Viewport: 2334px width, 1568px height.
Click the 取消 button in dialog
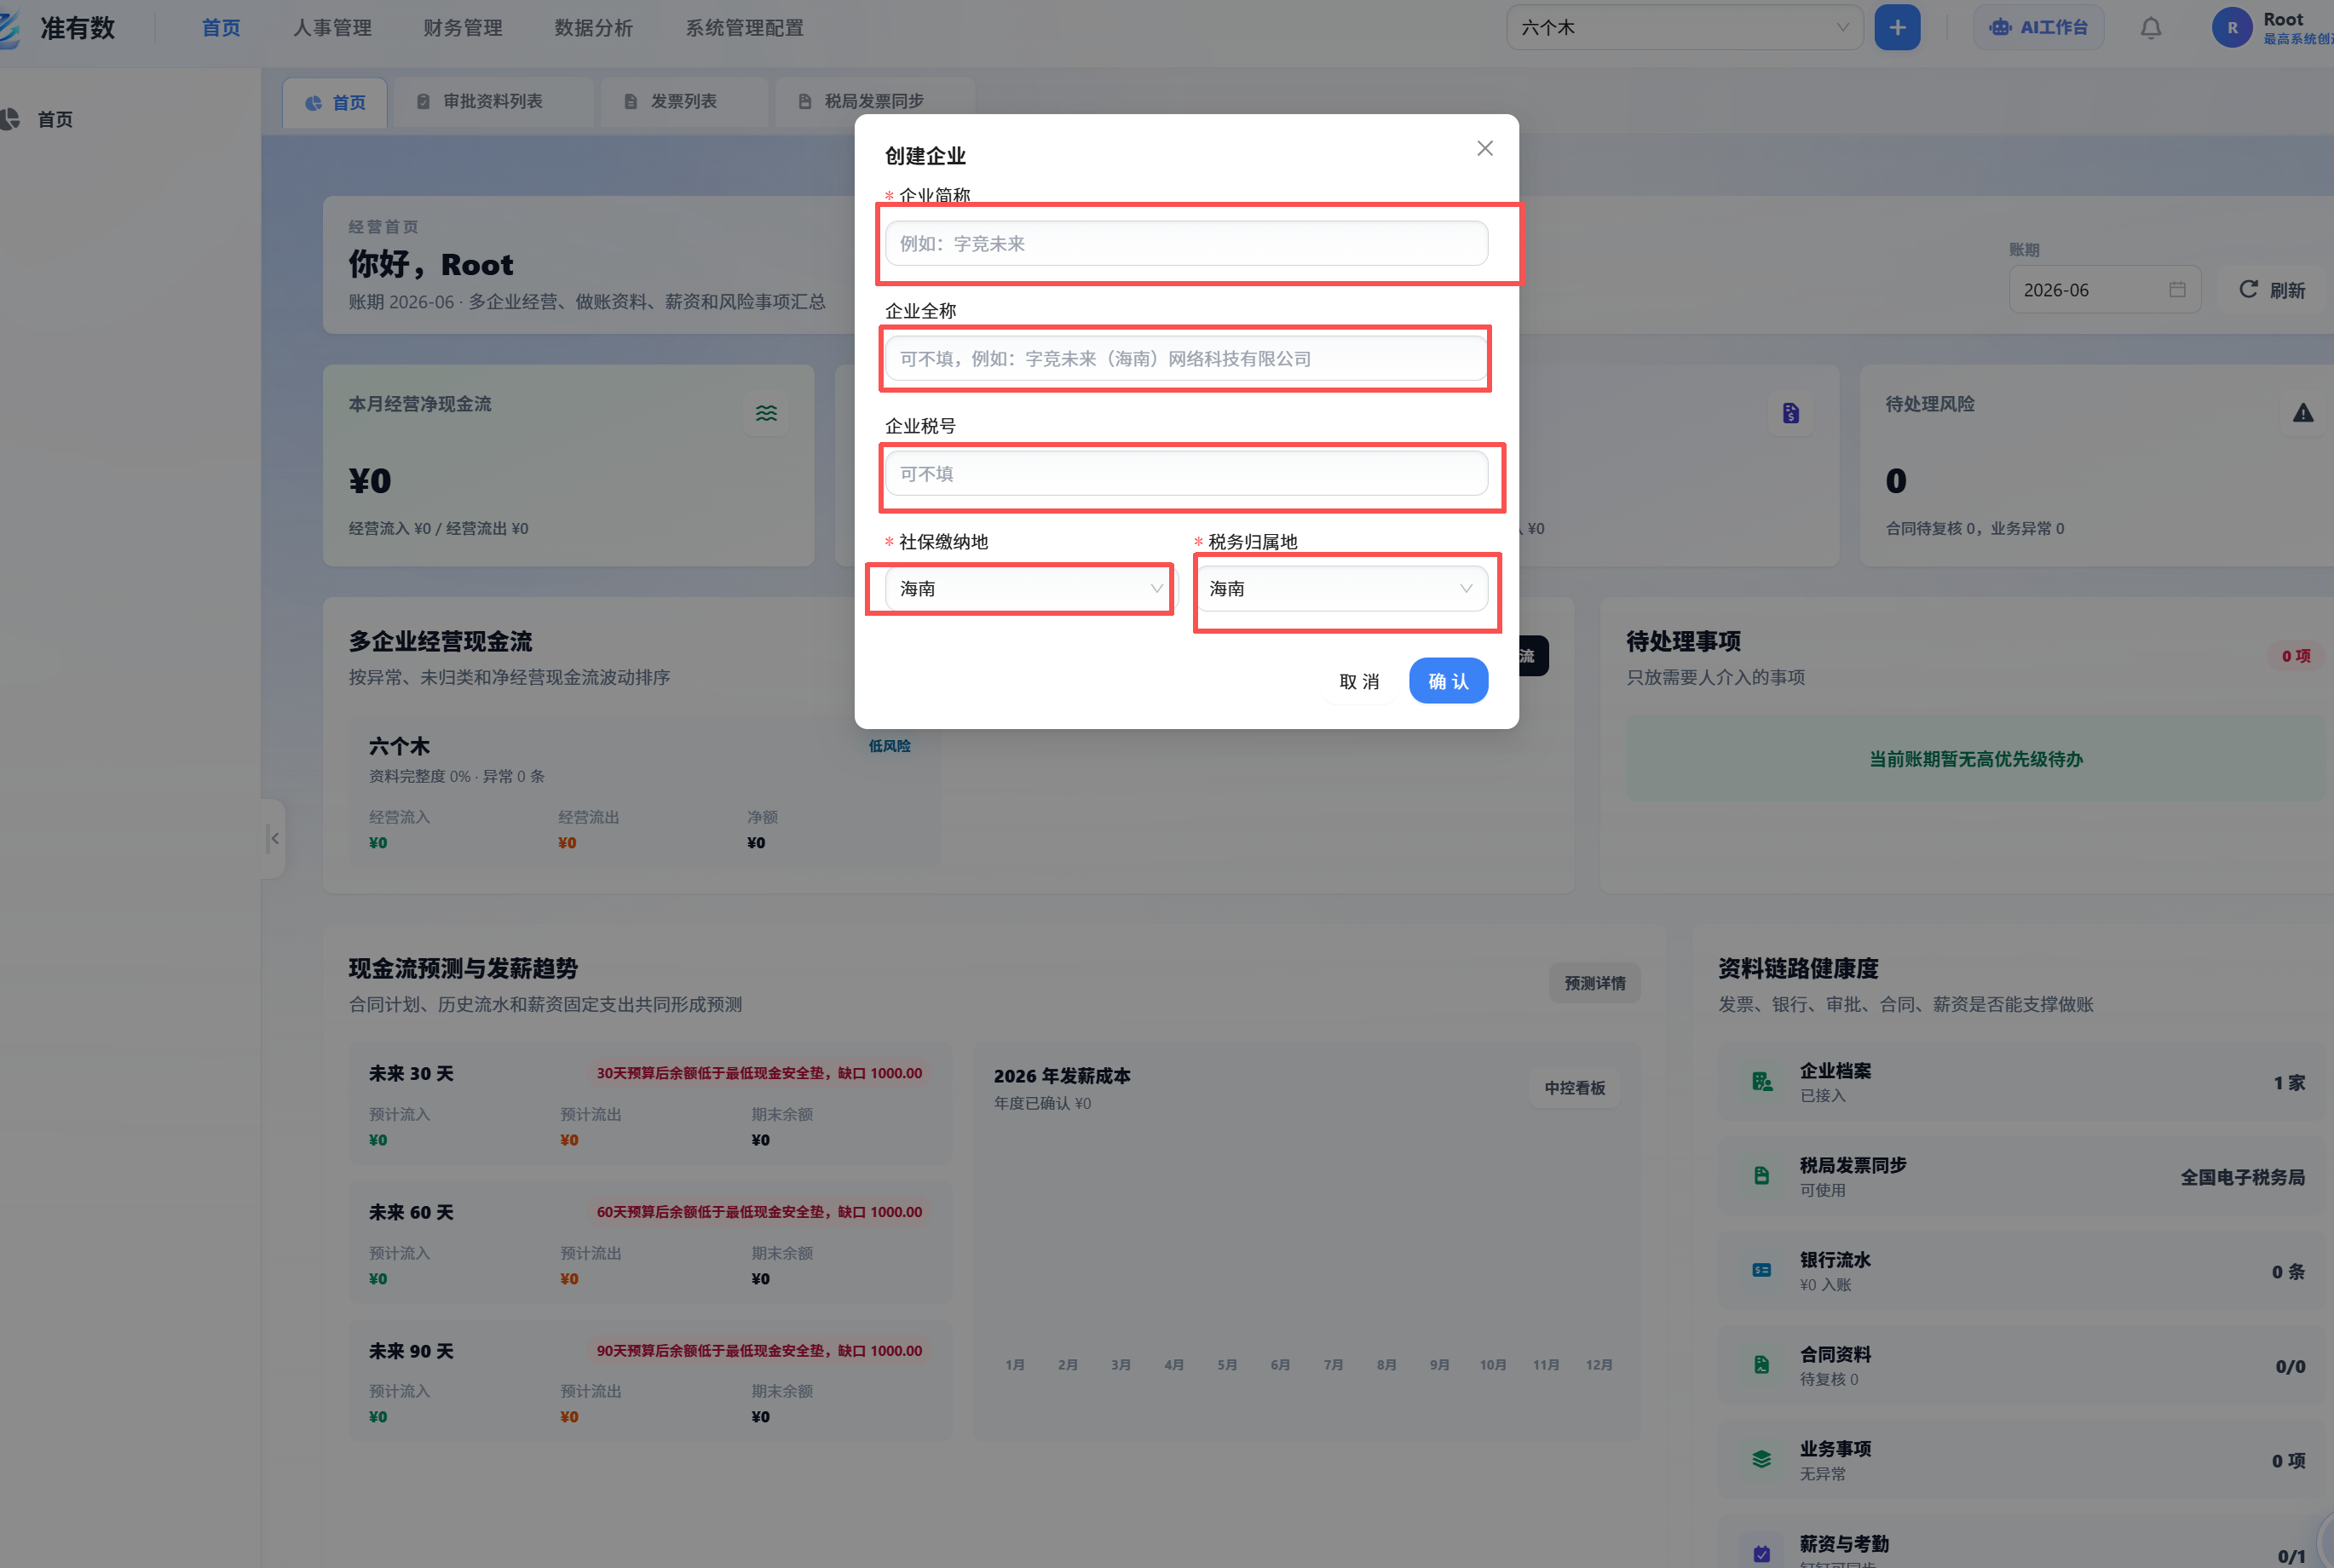1358,681
